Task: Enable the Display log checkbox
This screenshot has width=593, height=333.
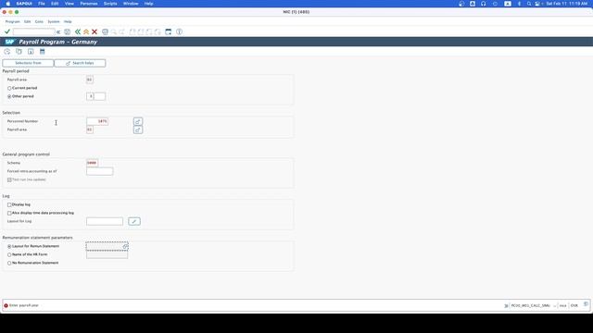Action: (9, 205)
